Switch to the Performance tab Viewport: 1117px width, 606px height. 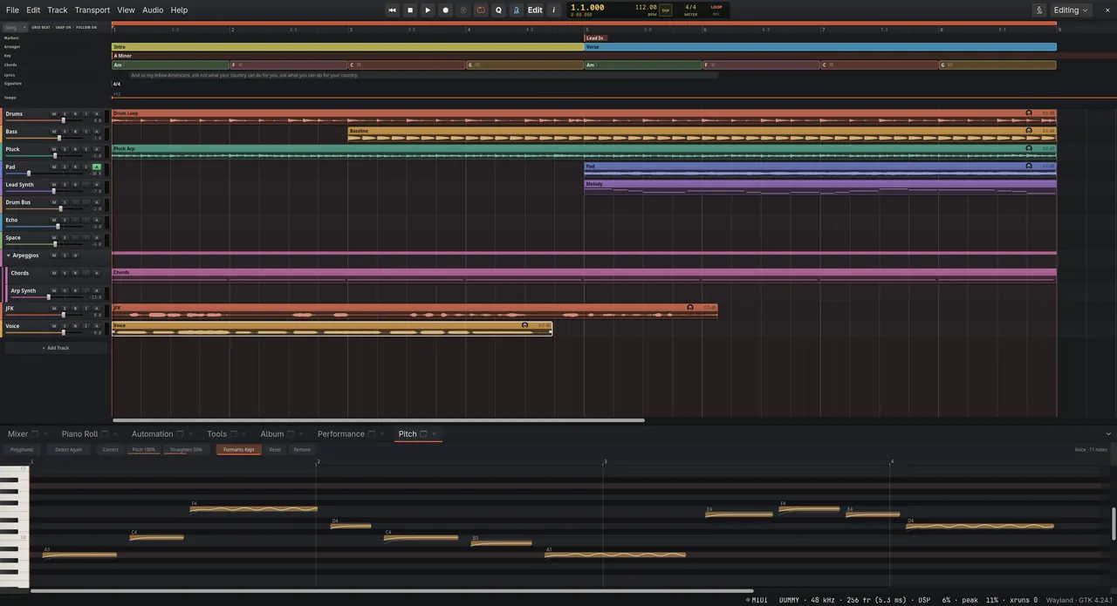coord(341,434)
